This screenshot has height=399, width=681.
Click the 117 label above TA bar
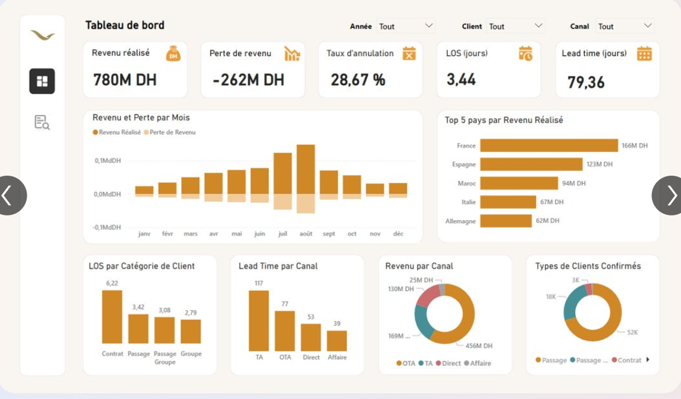click(259, 283)
